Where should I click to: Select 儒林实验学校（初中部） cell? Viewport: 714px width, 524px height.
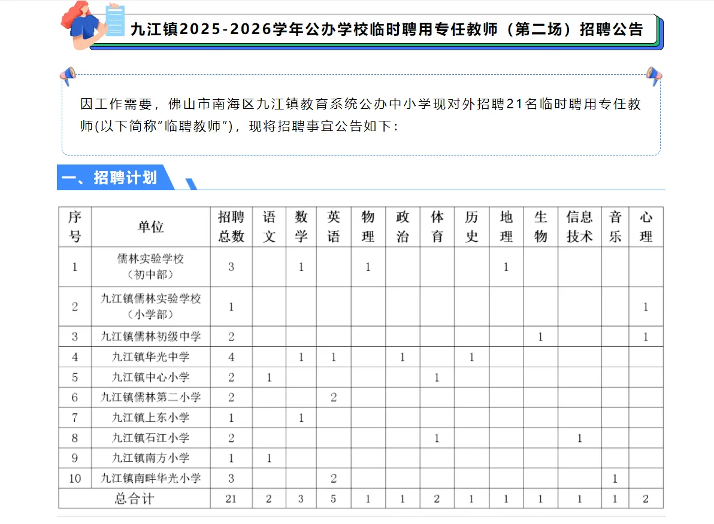[151, 267]
